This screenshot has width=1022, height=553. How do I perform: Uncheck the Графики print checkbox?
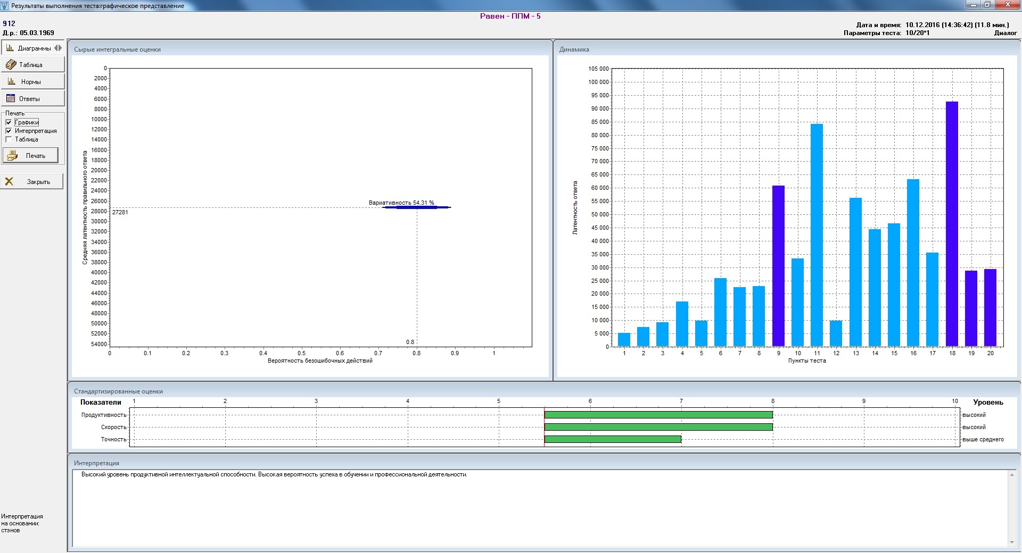9,122
